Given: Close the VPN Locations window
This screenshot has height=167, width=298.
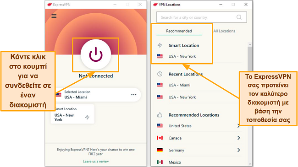Looking at the screenshot, I should (246, 5).
